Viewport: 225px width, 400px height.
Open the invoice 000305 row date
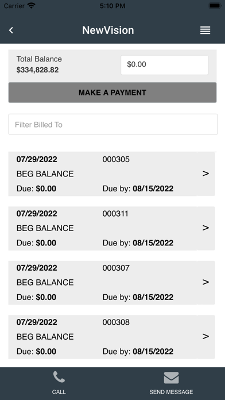tap(37, 159)
